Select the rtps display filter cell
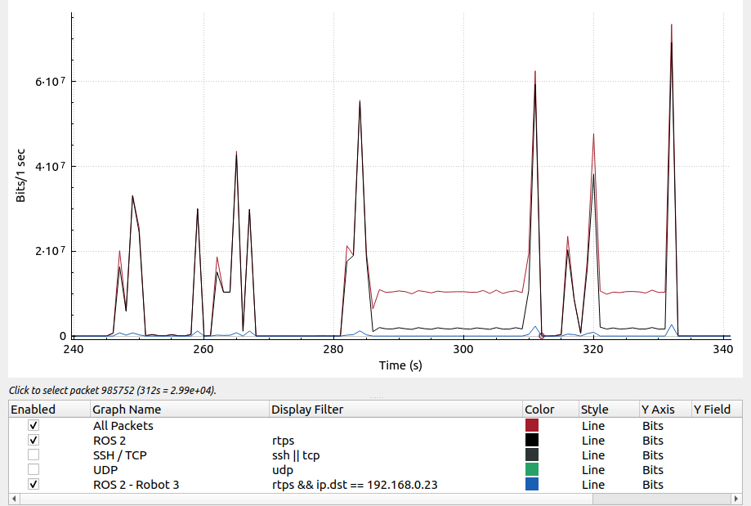 pos(283,441)
